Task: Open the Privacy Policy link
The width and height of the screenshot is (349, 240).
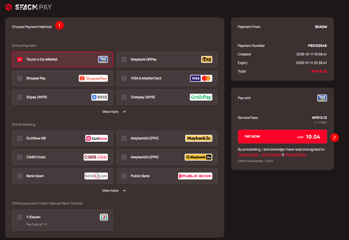Action: click(x=295, y=155)
